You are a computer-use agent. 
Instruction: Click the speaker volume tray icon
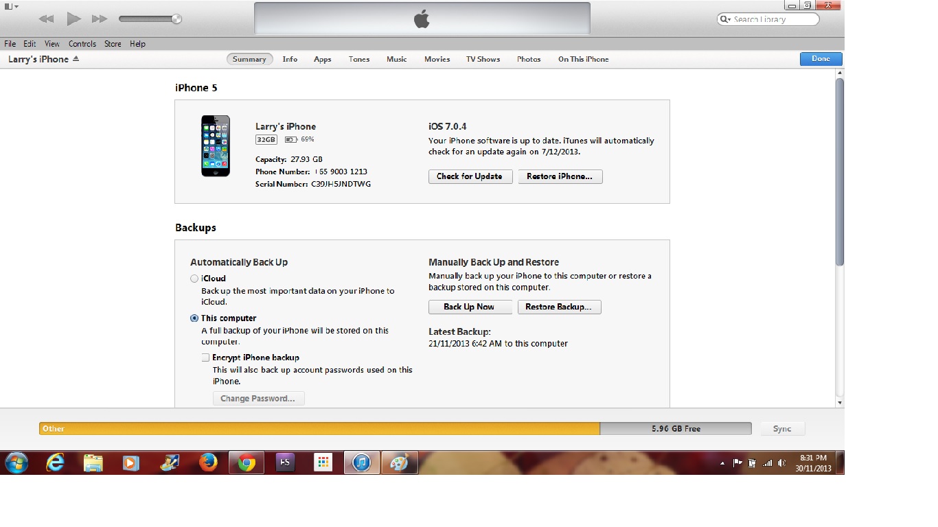[783, 463]
